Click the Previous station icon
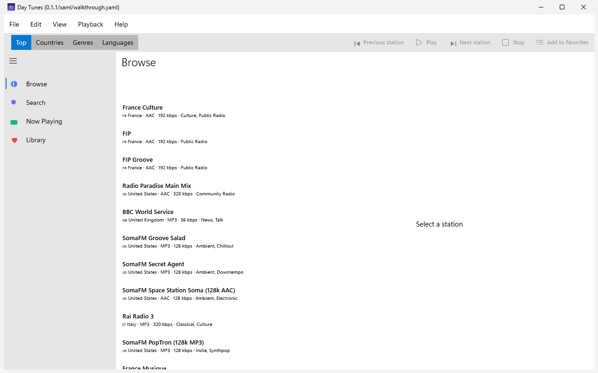This screenshot has width=598, height=373. 357,43
